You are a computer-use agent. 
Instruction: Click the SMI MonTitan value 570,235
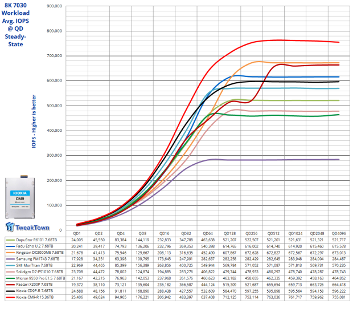[339, 265]
